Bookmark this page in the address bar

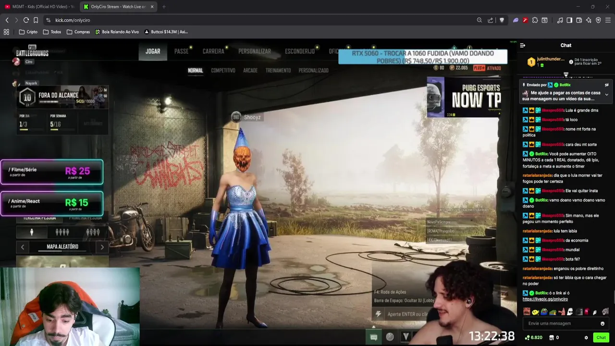36,20
